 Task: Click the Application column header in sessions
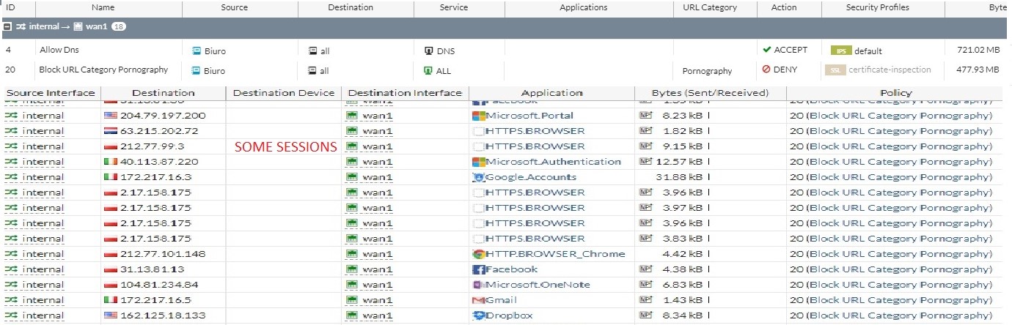click(x=551, y=93)
